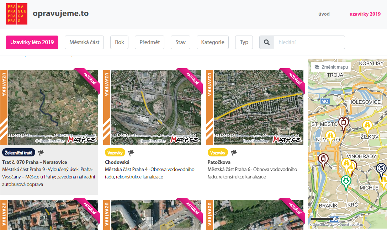This screenshot has width=387, height=230.
Task: Click flag icon on the Chodovská card
Action: pos(131,153)
